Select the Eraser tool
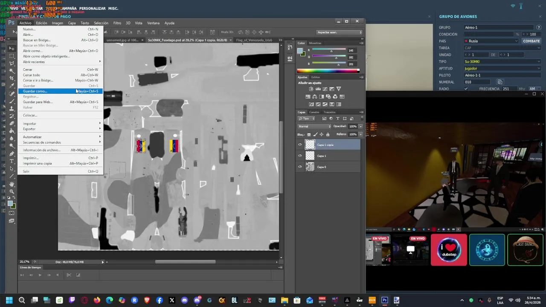The height and width of the screenshot is (307, 546). point(12,124)
